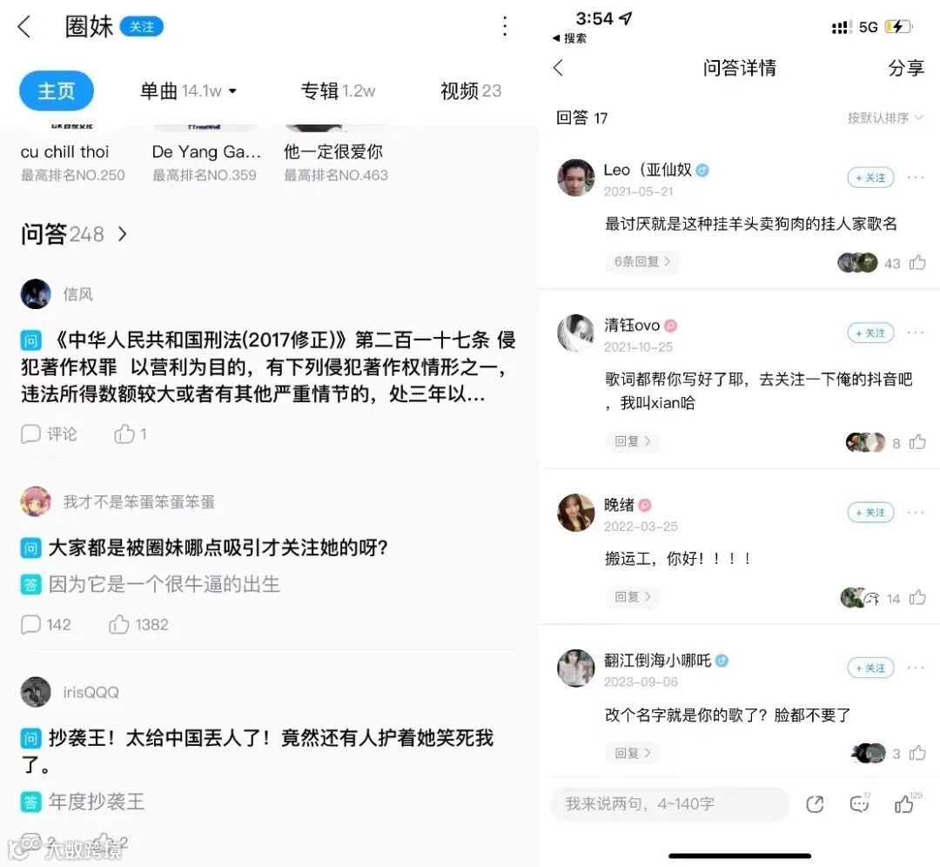
Task: Expand the 按默认排序 sort dropdown
Action: point(885,118)
